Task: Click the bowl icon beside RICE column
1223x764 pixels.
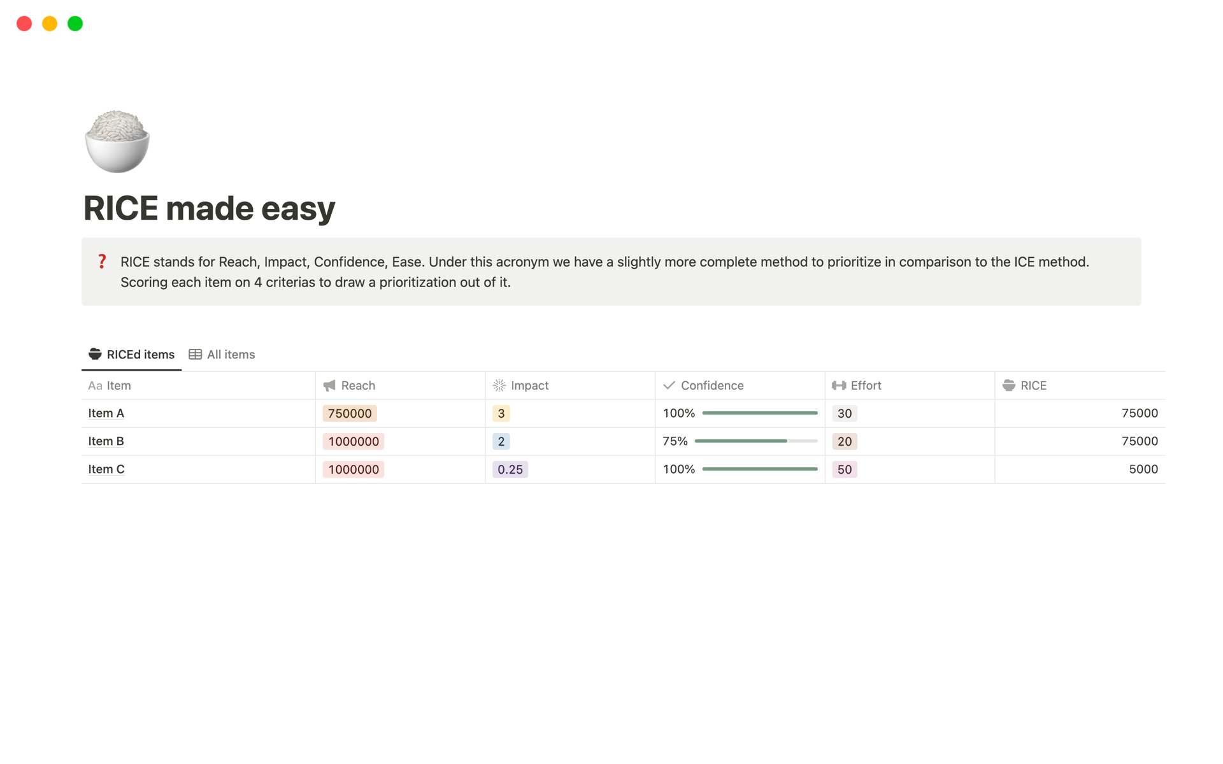Action: [1008, 386]
